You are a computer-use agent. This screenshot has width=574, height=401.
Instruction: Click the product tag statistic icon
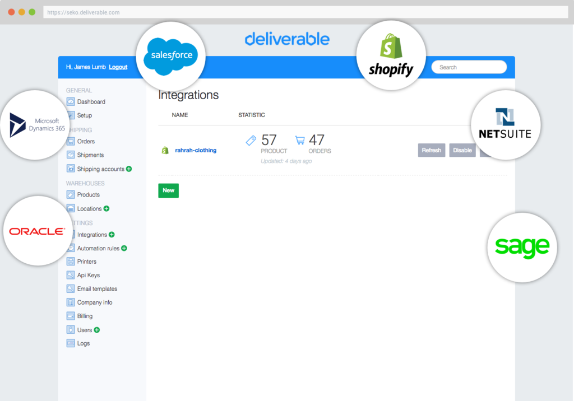click(x=251, y=140)
